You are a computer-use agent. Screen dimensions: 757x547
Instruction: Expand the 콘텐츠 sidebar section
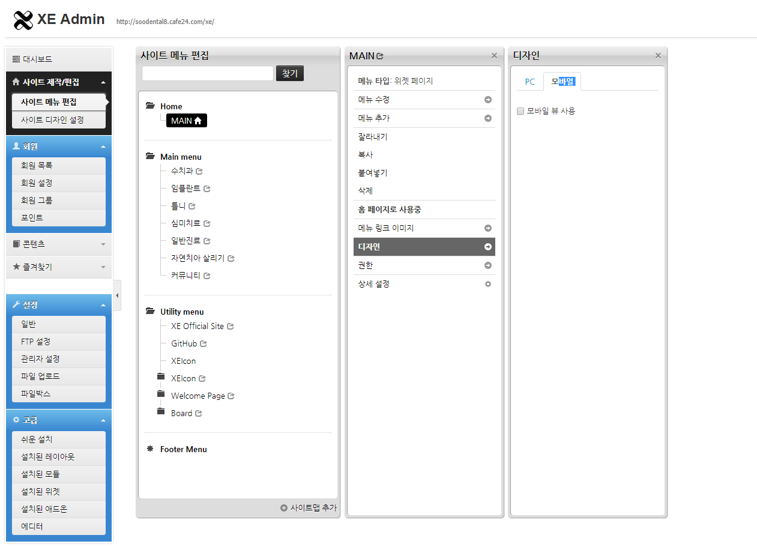(103, 244)
